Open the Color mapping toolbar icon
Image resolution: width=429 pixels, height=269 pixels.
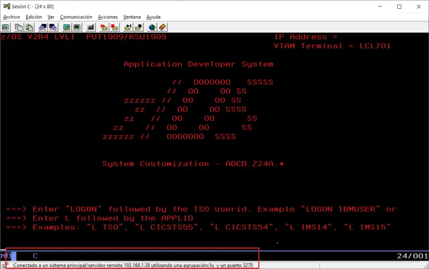point(77,27)
